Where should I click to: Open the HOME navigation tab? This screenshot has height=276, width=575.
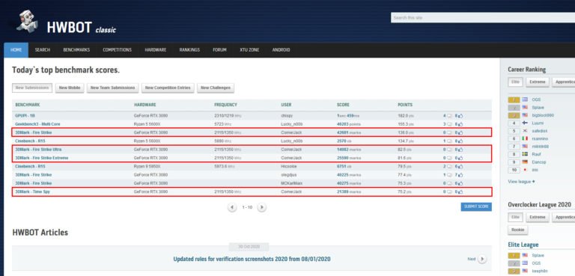tap(16, 50)
